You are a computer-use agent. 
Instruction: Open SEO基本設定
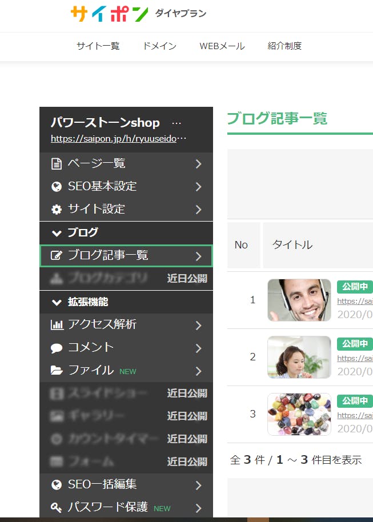tap(126, 186)
